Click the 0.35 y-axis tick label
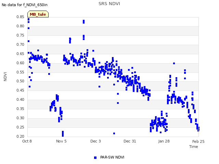 coord(21,109)
